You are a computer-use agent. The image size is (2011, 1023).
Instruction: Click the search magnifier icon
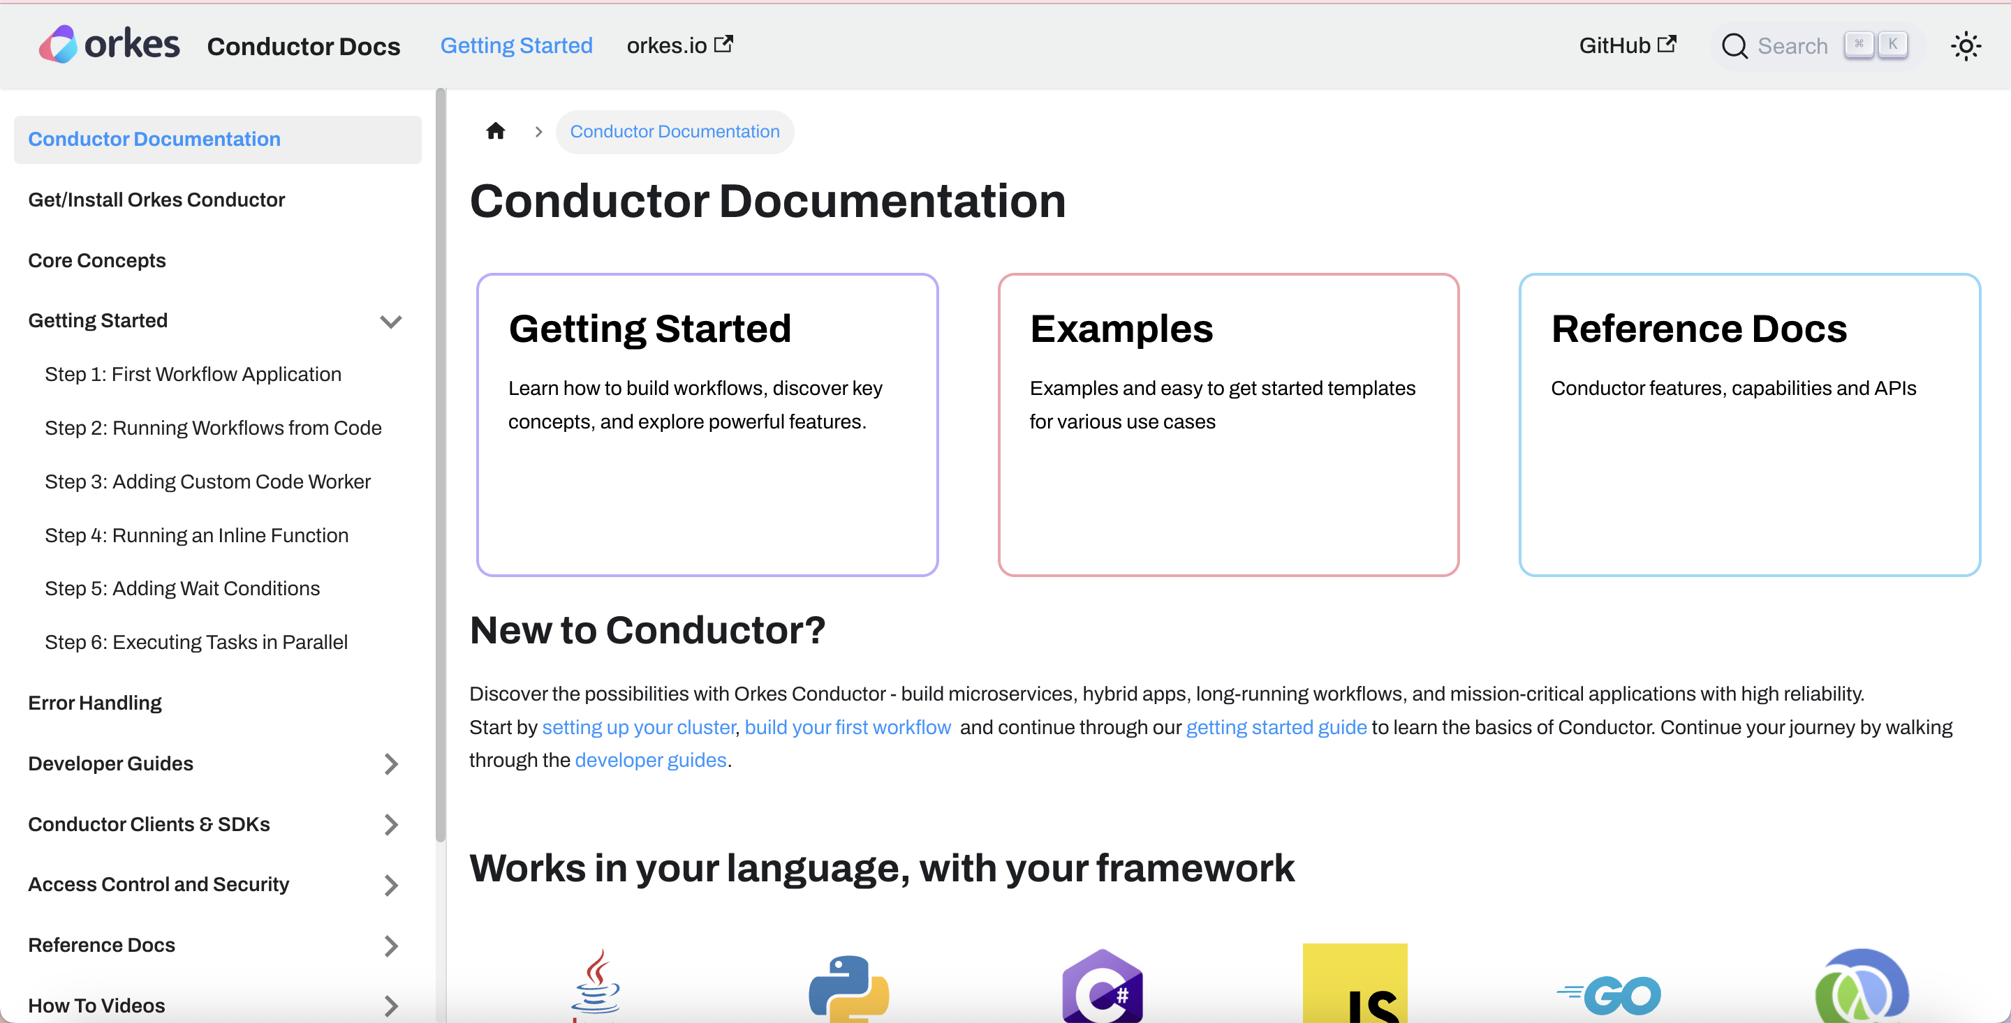point(1734,45)
